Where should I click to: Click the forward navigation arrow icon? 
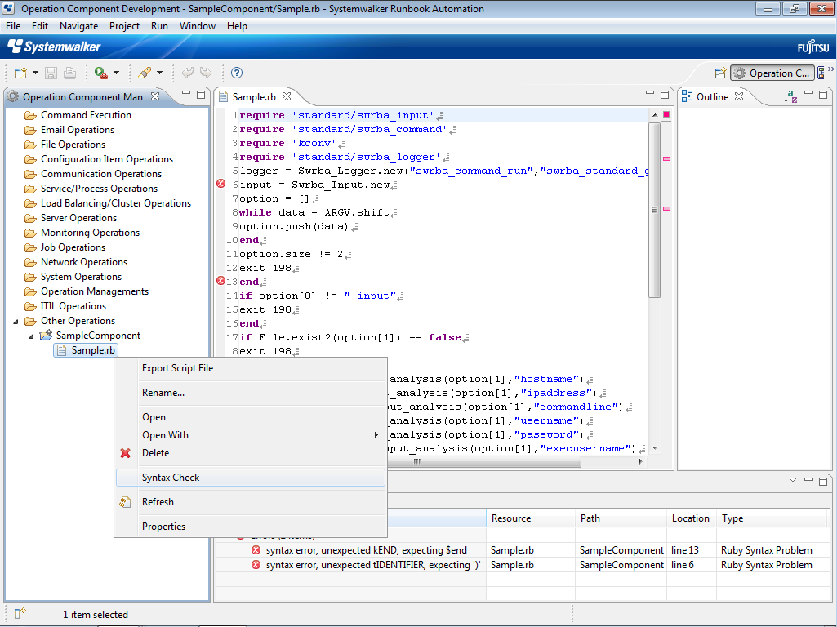[206, 73]
